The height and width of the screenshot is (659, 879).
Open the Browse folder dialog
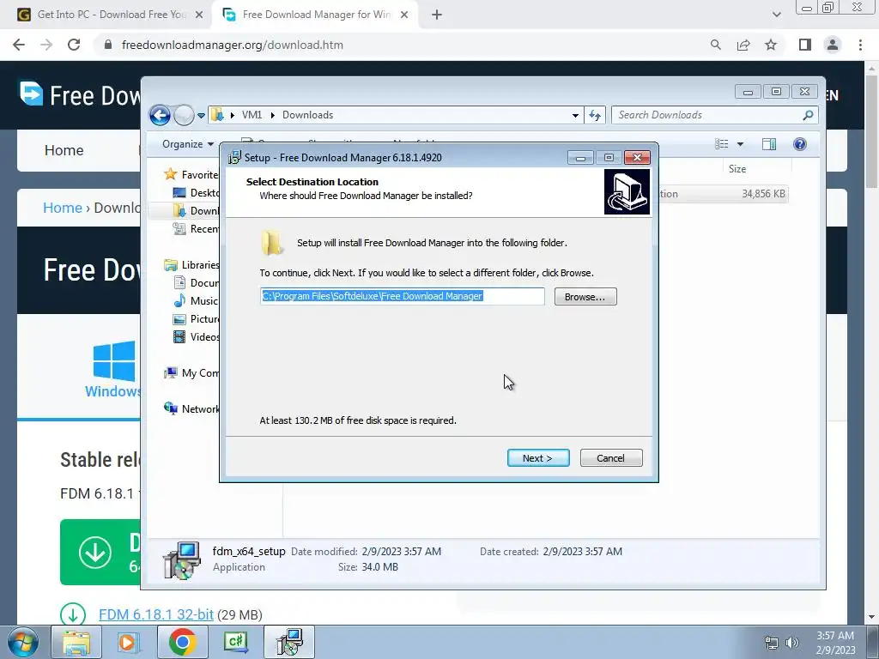tap(585, 296)
